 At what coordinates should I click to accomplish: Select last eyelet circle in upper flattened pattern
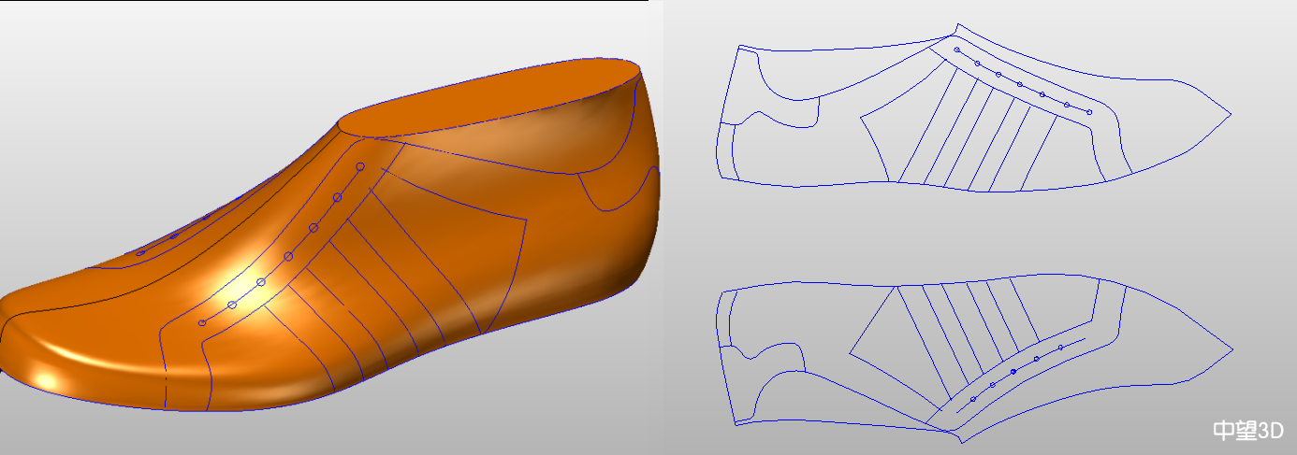tap(1089, 112)
